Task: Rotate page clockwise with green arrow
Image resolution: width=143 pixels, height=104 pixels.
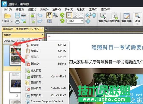Action: (x=62, y=21)
